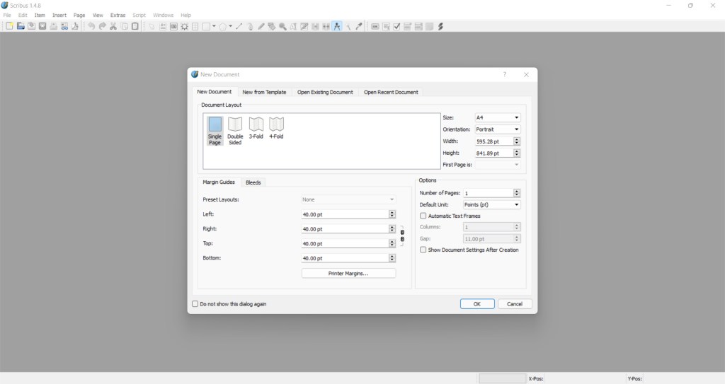The image size is (725, 384).
Task: Select the 3-Fold layout
Action: [256, 128]
